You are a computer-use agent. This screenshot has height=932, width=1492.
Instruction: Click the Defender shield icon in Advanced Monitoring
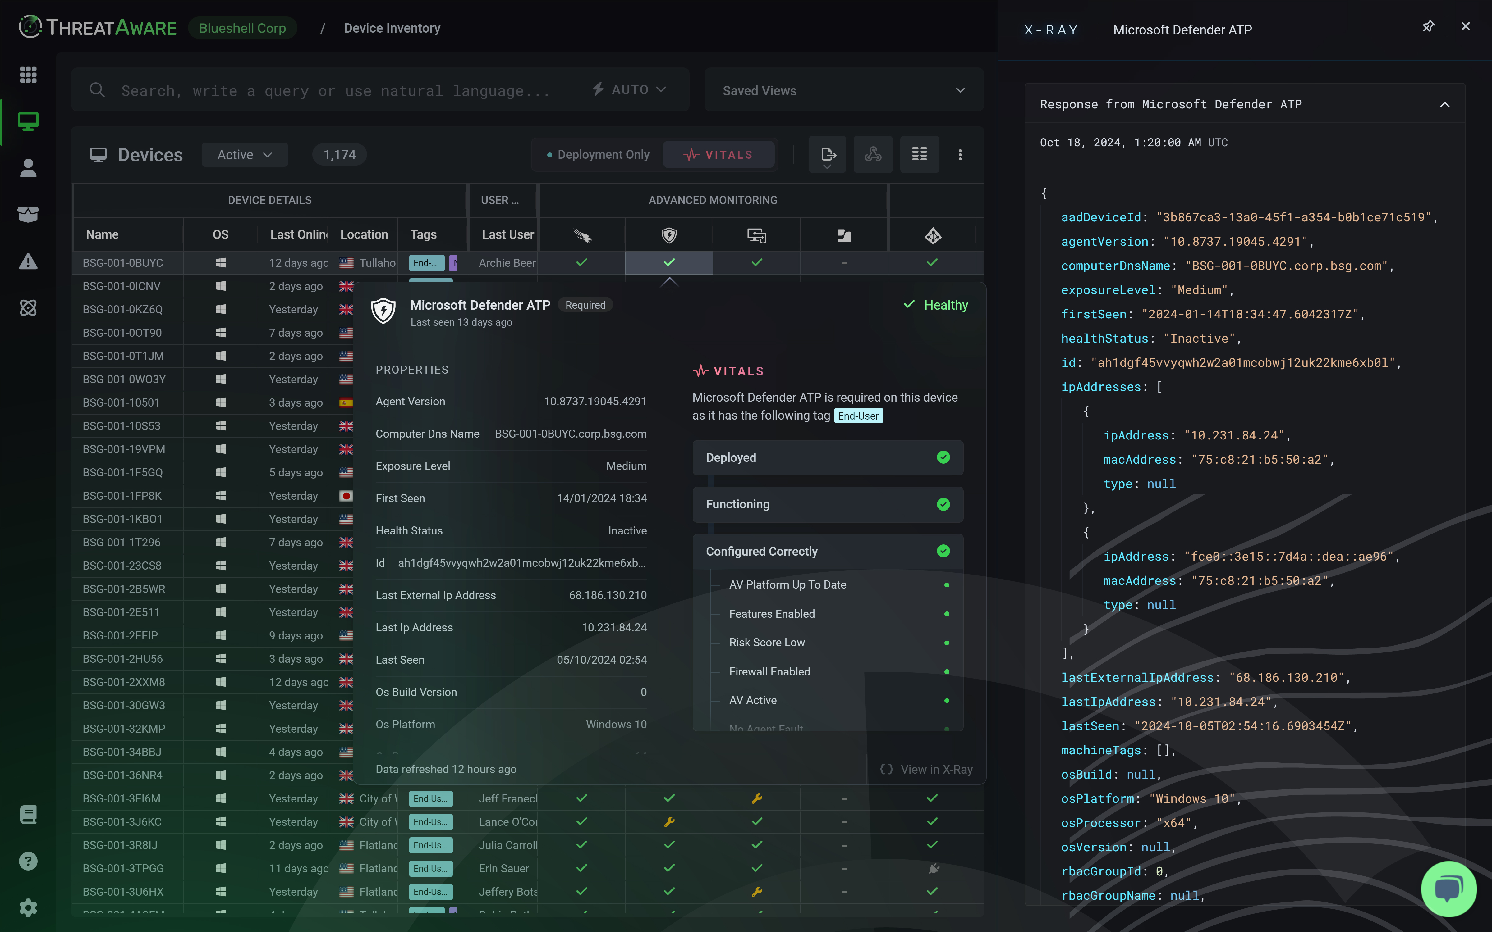pyautogui.click(x=668, y=235)
